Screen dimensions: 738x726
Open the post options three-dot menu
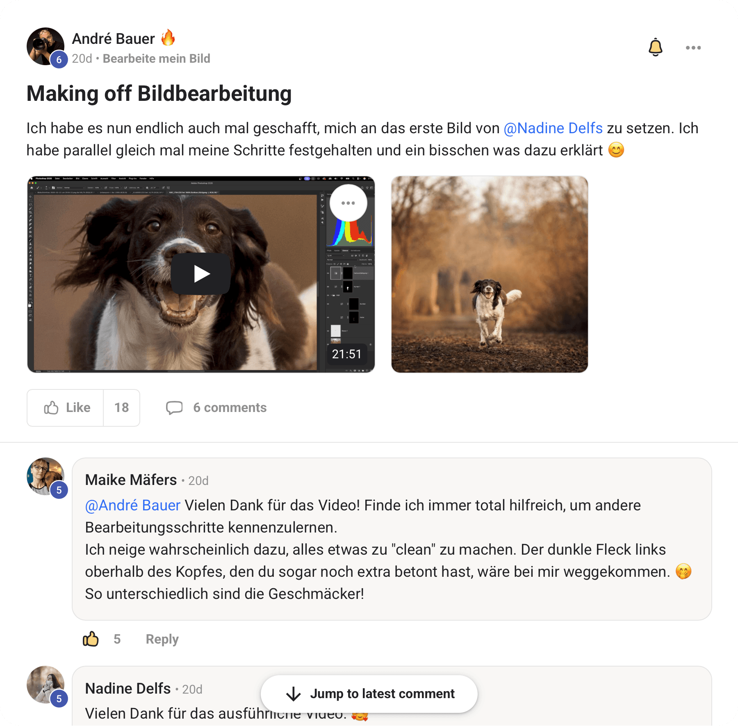pyautogui.click(x=693, y=48)
